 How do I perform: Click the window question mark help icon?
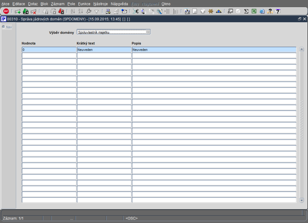(278, 12)
